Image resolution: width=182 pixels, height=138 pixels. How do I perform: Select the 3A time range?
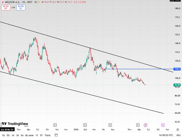coord(17,135)
